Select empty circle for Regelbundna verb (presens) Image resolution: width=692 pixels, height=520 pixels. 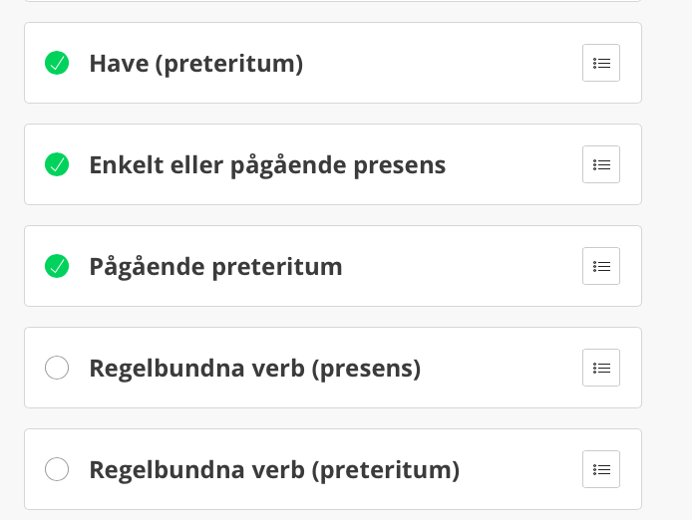[x=57, y=368]
